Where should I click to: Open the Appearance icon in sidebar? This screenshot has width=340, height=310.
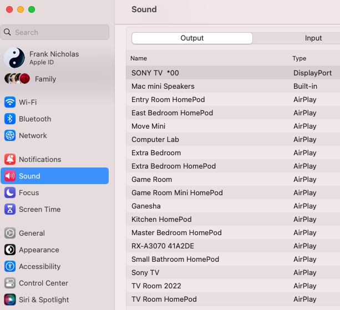(10, 250)
